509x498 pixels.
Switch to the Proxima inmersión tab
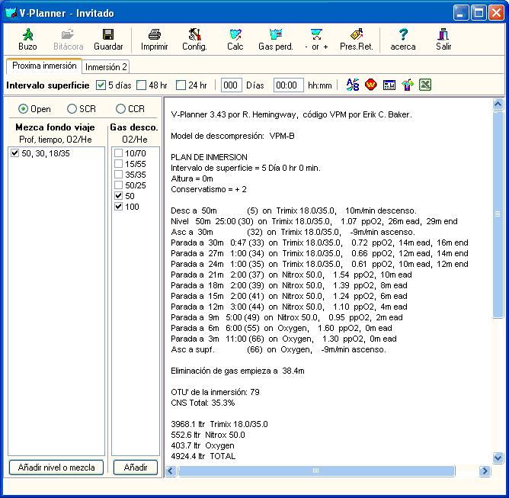point(44,66)
